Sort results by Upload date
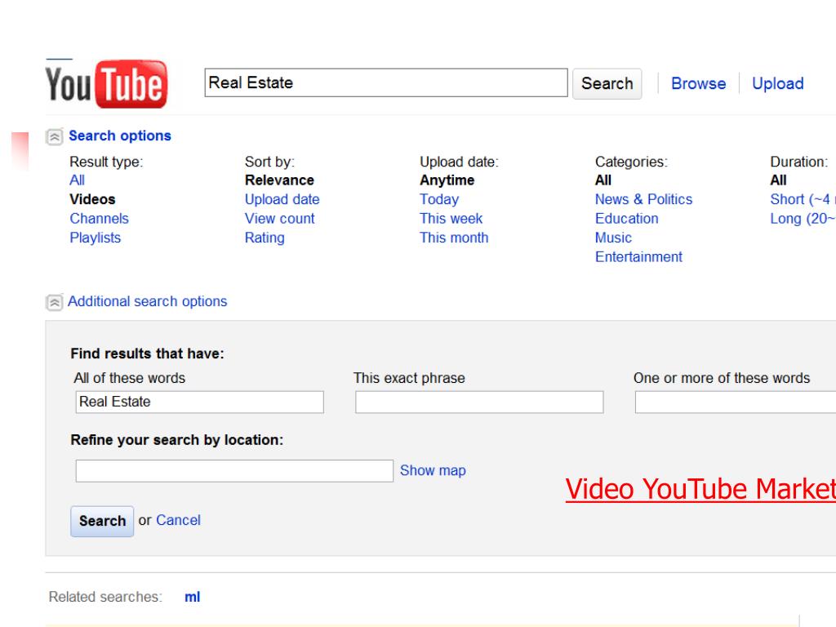Viewport: 836px width, 627px height. [x=282, y=199]
